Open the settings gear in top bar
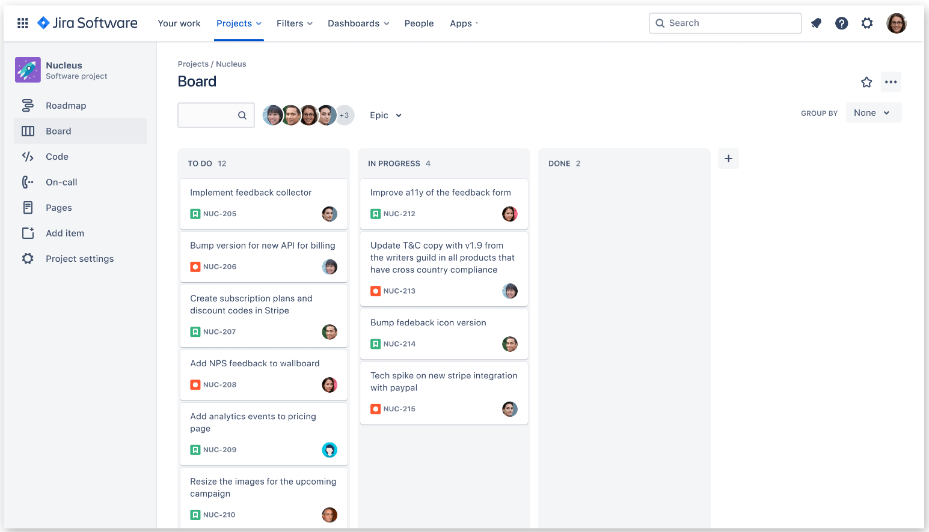This screenshot has width=929, height=532. (x=866, y=23)
